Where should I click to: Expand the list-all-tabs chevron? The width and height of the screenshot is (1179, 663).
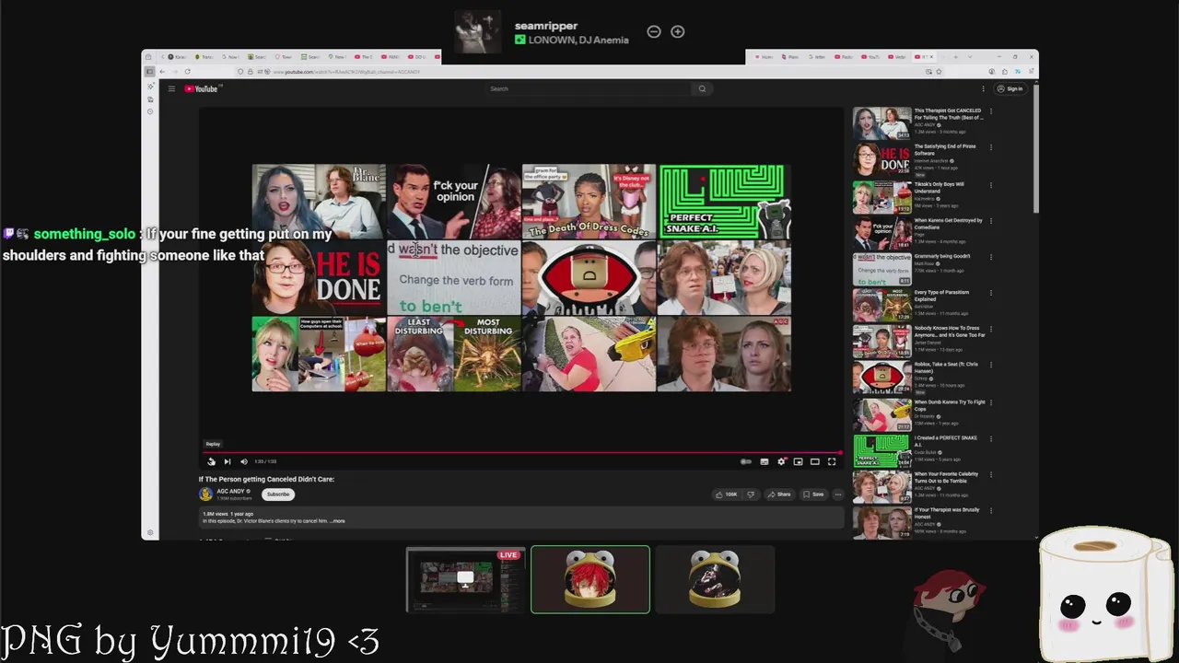pos(970,57)
